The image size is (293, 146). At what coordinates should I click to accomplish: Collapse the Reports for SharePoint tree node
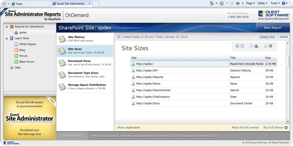click(x=6, y=27)
